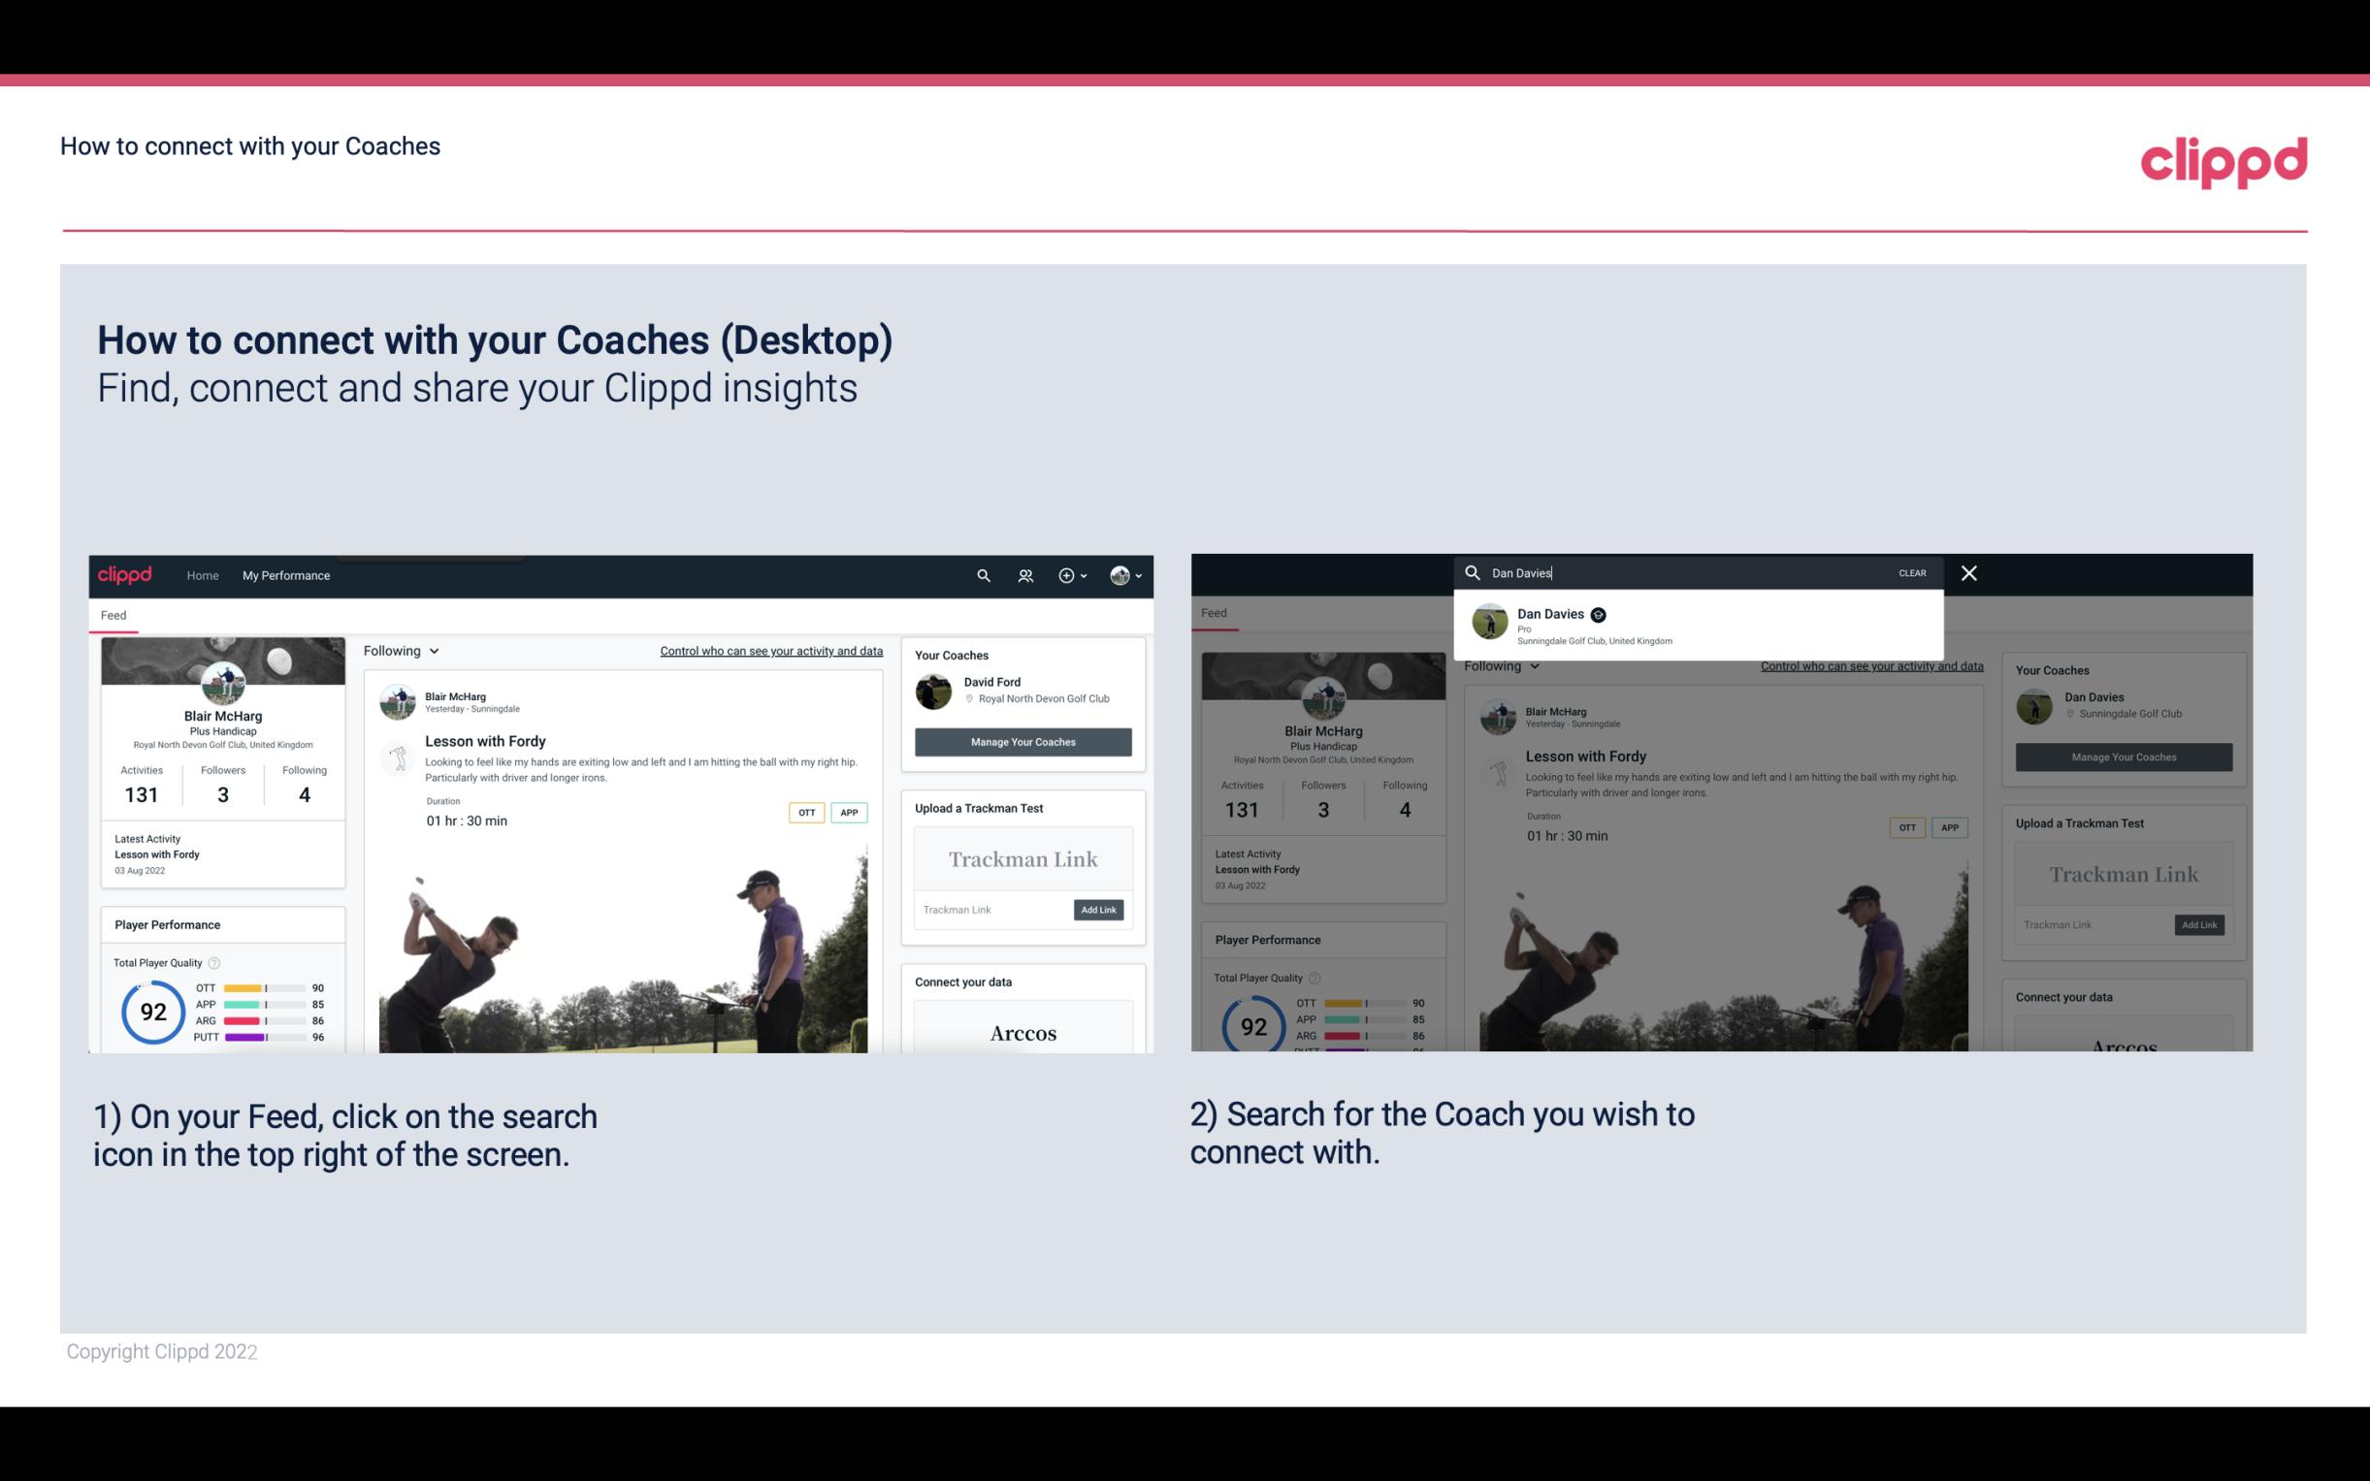The width and height of the screenshot is (2370, 1481).
Task: Toggle visibility of coach connection status
Action: point(405,650)
